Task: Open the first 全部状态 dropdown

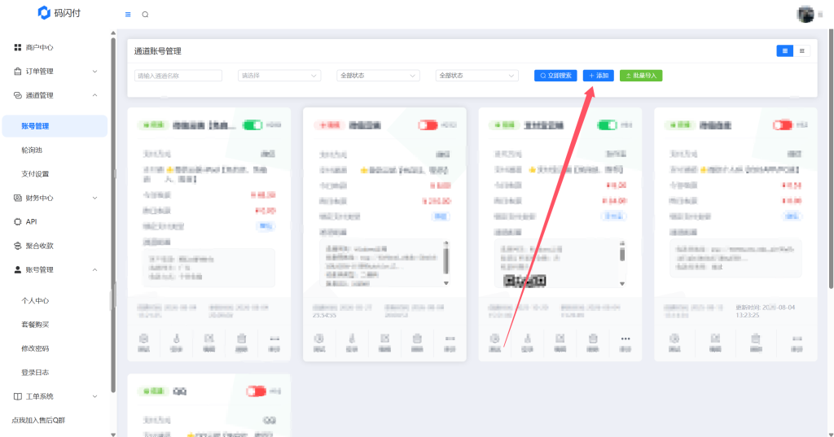Action: (x=378, y=76)
